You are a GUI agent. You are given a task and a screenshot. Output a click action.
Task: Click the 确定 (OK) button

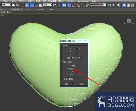(x=67, y=84)
